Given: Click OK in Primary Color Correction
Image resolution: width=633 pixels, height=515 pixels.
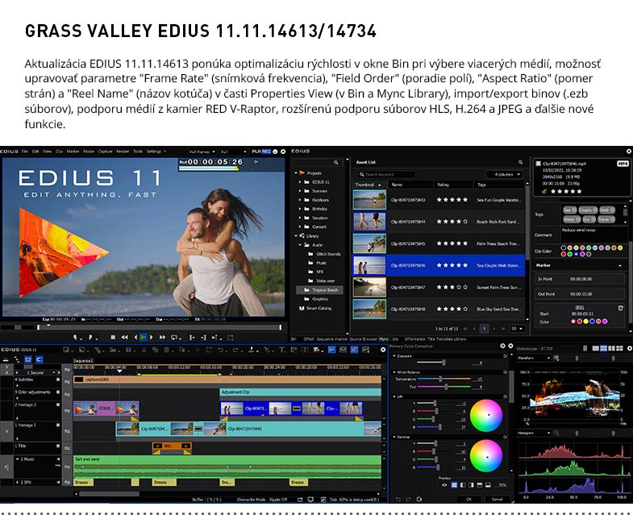Looking at the screenshot, I should pos(469,499).
